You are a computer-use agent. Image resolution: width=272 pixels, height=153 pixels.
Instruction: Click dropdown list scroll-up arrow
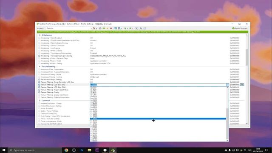point(227,88)
